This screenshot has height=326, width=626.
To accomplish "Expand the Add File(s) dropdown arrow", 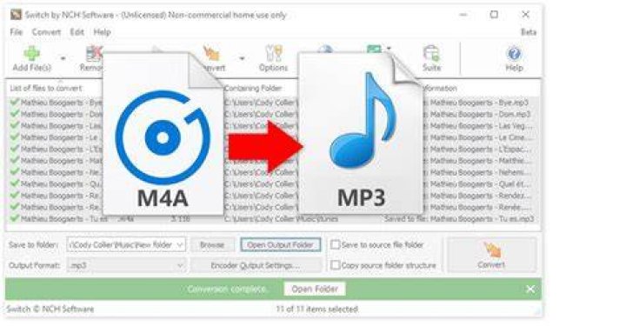I will pos(63,58).
